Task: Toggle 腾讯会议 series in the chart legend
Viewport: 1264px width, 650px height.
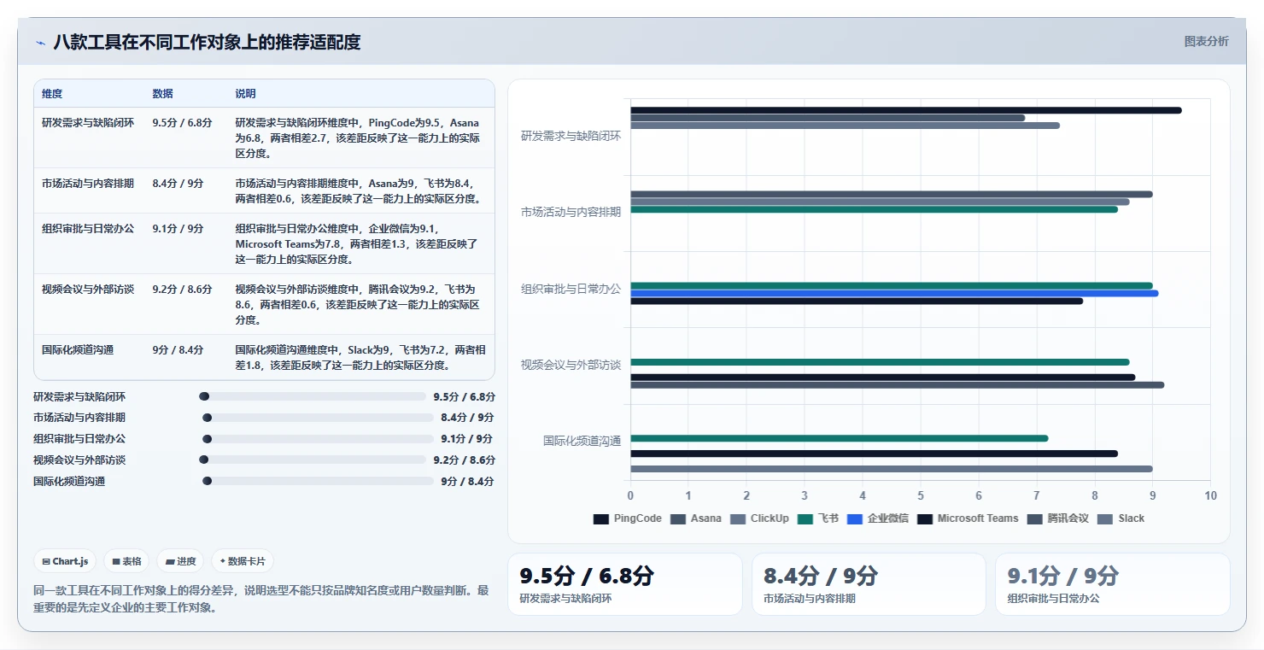Action: coord(1058,518)
